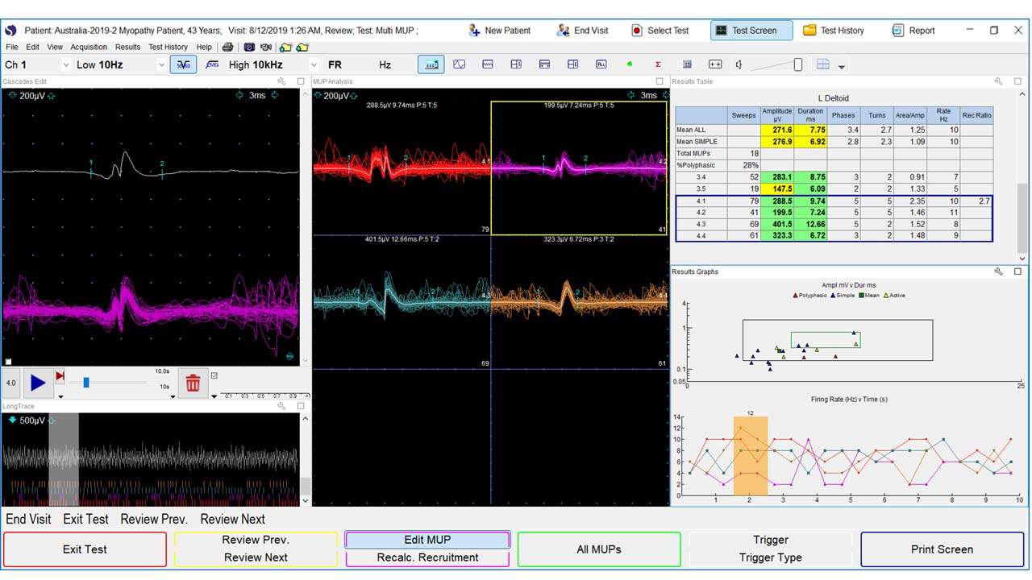The image size is (1032, 580).
Task: Toggle the 50/60 notch filter button
Action: (x=183, y=64)
